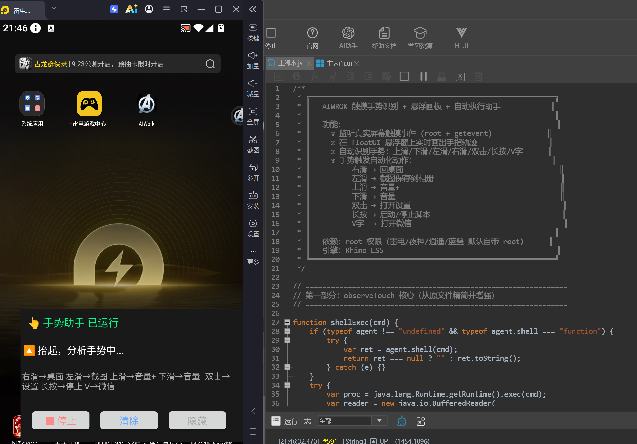The image size is (637, 444).
Task: Launch the AIWork app
Action: [x=147, y=109]
